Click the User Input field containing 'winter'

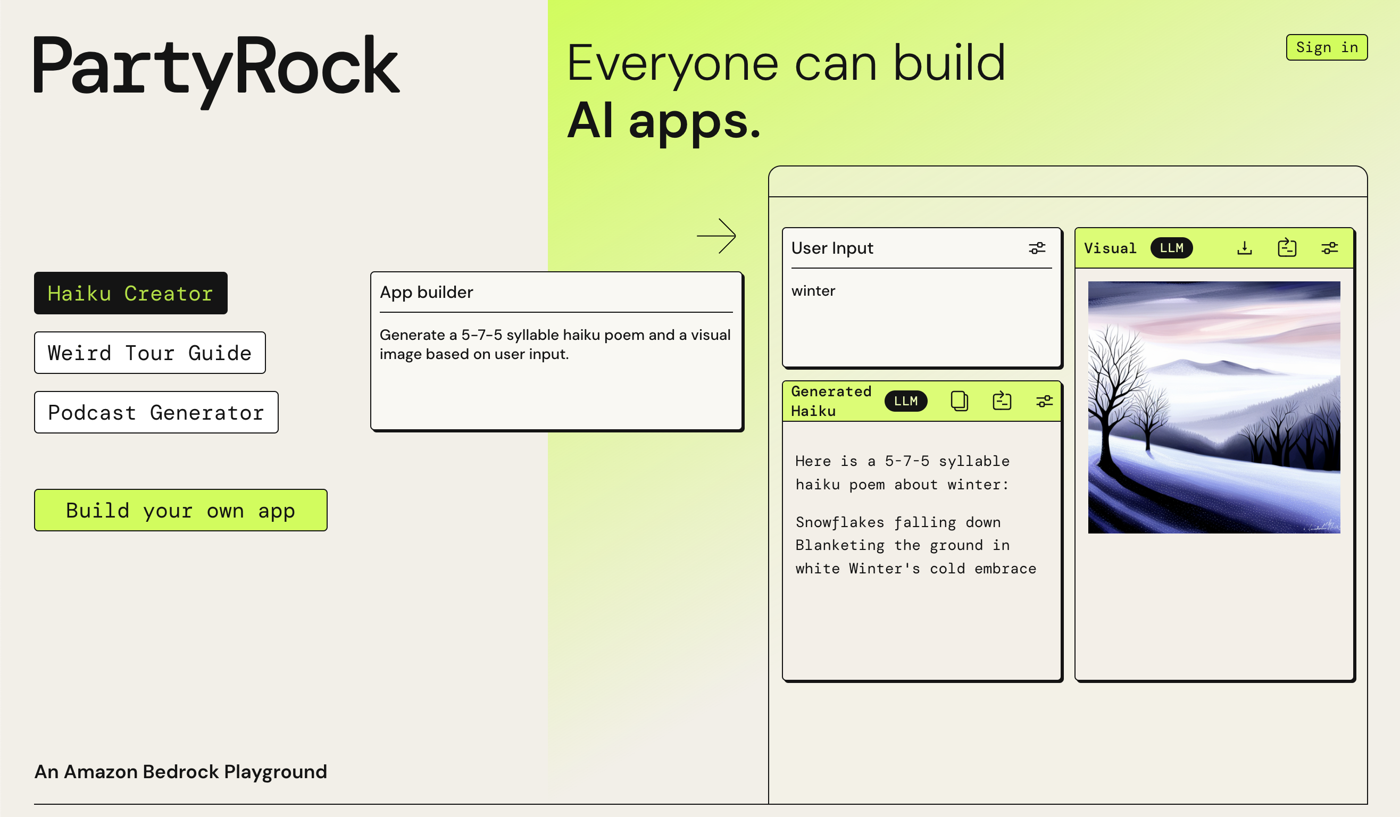[x=921, y=316]
